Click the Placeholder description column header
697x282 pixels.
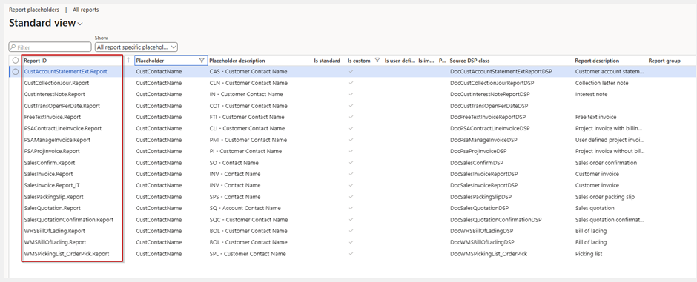[x=237, y=61]
